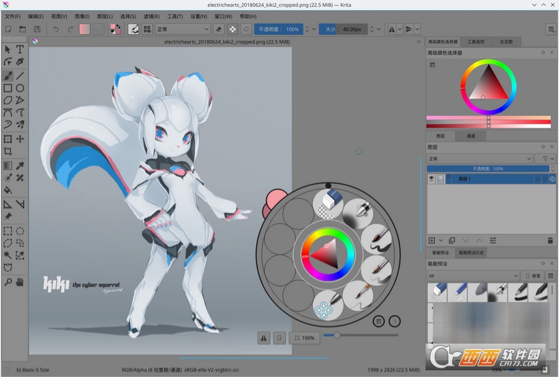Viewport: 559px width, 377px height.
Task: Duplicate layer using the copy icon
Action: [x=452, y=241]
